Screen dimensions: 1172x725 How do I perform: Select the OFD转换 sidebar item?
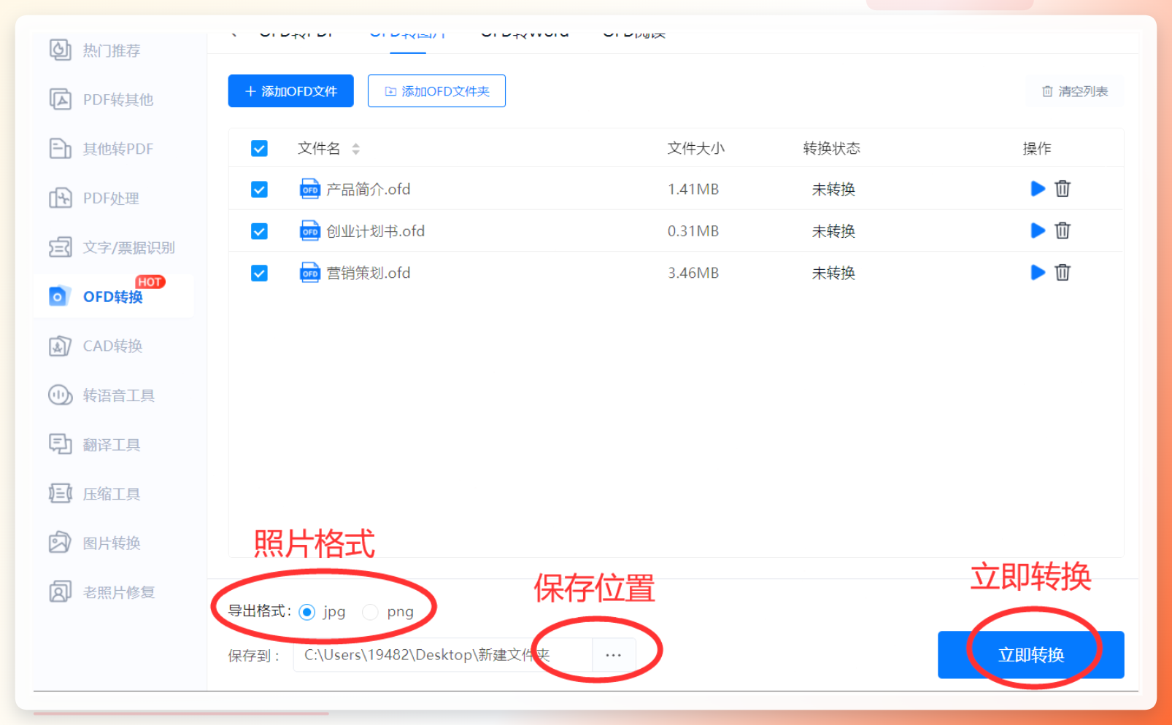113,296
